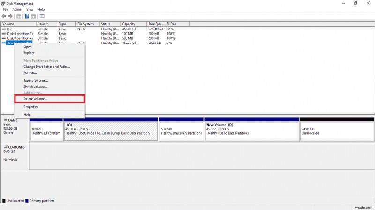Click the drive icon beside Disk 0 partition 1
375x210 pixels.
click(4, 34)
